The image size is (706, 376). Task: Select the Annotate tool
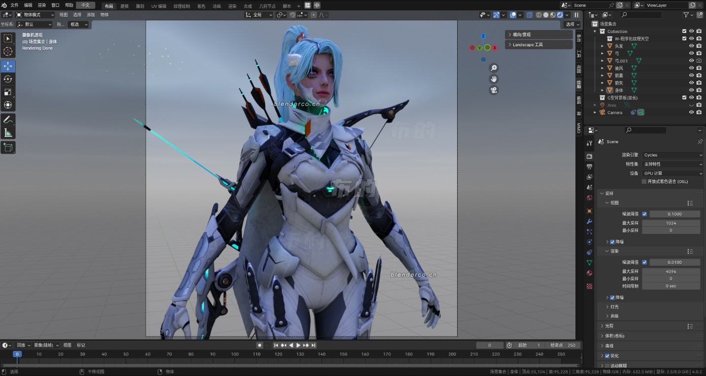point(8,120)
